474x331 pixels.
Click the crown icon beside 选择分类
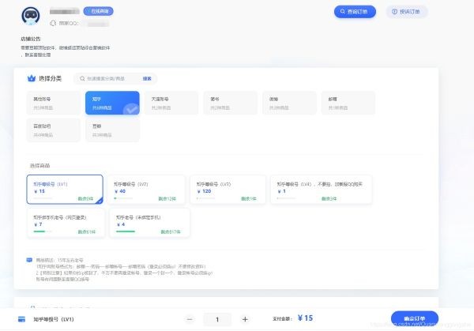[x=32, y=79]
